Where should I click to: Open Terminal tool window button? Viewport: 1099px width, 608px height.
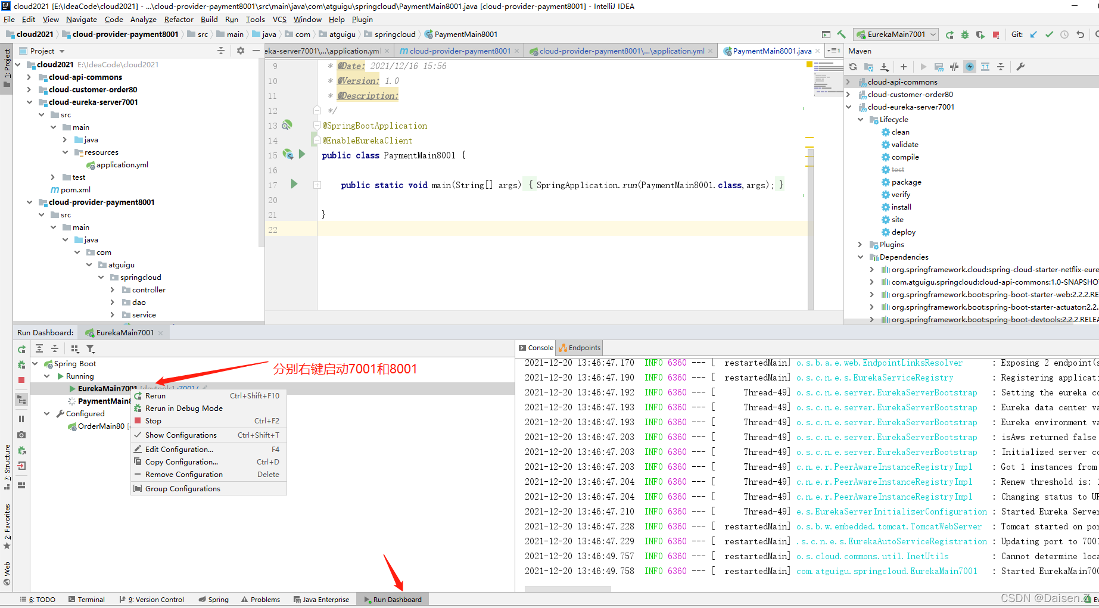86,600
